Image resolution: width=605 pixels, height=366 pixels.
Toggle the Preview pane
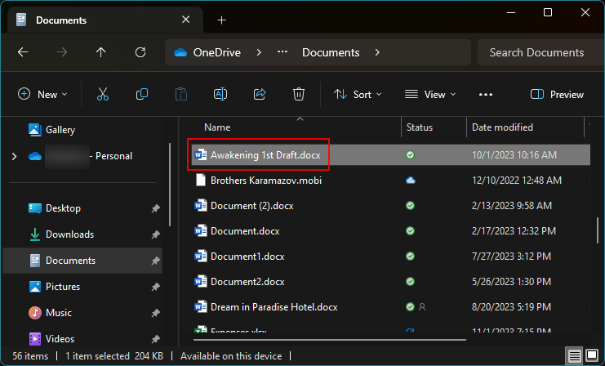click(x=558, y=95)
